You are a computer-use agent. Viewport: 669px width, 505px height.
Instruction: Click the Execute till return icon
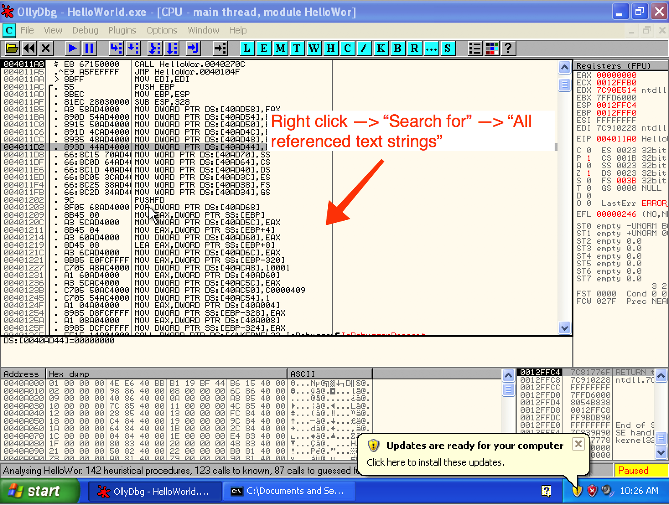pyautogui.click(x=193, y=48)
